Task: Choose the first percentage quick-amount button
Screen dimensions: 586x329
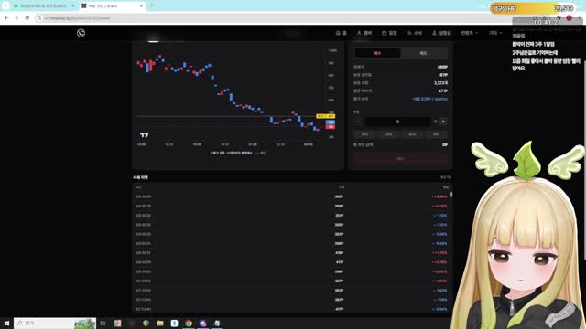Action: [364, 134]
